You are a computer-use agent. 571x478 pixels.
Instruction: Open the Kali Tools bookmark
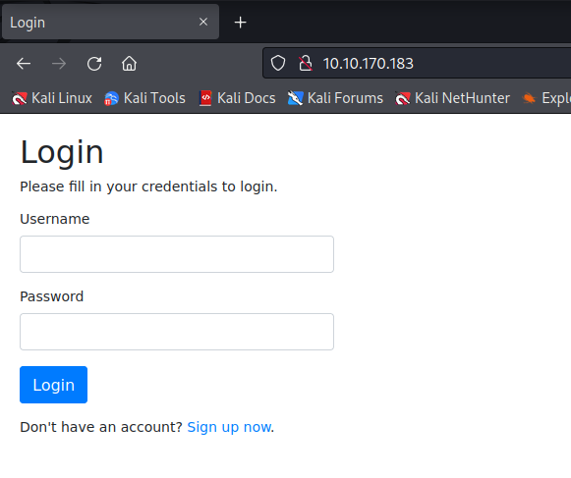coord(144,98)
